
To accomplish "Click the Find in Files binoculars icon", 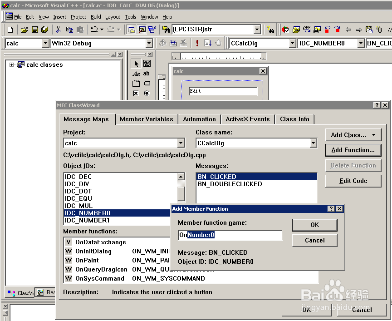I will click(166, 30).
